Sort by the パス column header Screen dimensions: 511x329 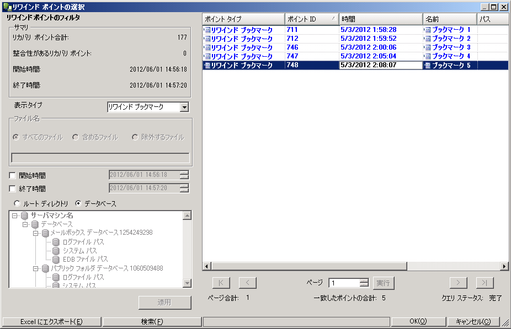click(x=493, y=19)
